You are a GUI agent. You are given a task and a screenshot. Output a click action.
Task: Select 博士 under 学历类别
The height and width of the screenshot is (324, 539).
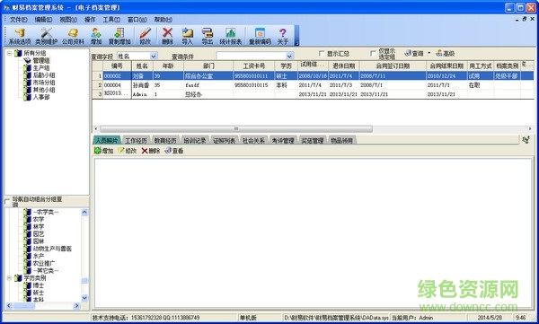pos(39,285)
